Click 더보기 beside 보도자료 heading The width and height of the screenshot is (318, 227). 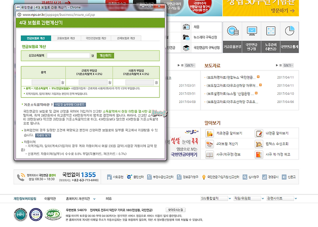tap(288, 65)
